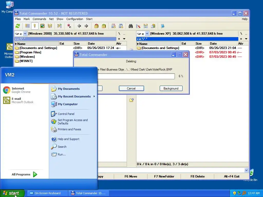
Task: Go forward with the right arrow icon
Action: [86, 26]
